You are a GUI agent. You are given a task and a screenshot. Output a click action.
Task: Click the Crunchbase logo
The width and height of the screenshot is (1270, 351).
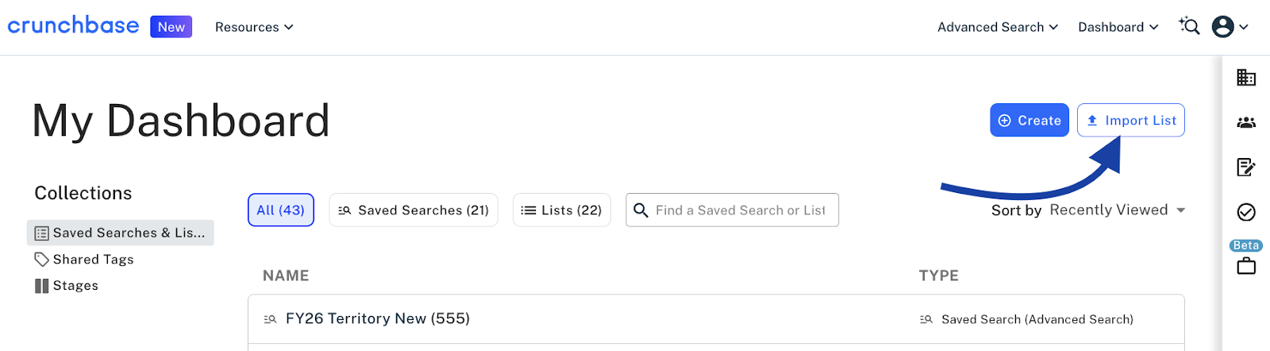click(x=73, y=25)
